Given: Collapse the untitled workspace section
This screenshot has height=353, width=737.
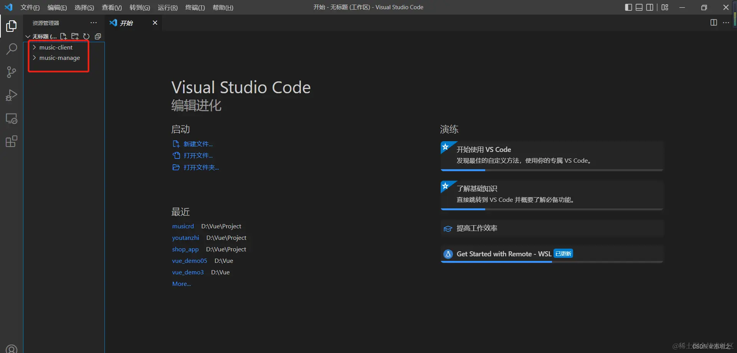Looking at the screenshot, I should 40,36.
